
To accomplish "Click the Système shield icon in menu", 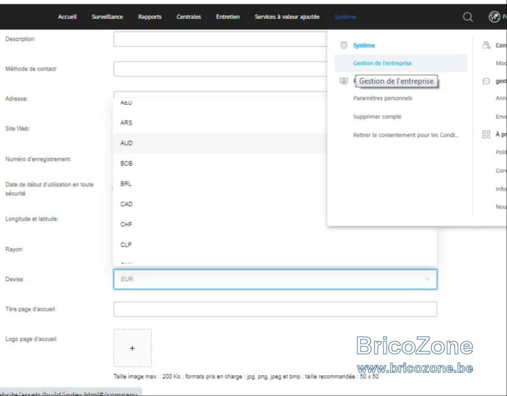I will 344,45.
